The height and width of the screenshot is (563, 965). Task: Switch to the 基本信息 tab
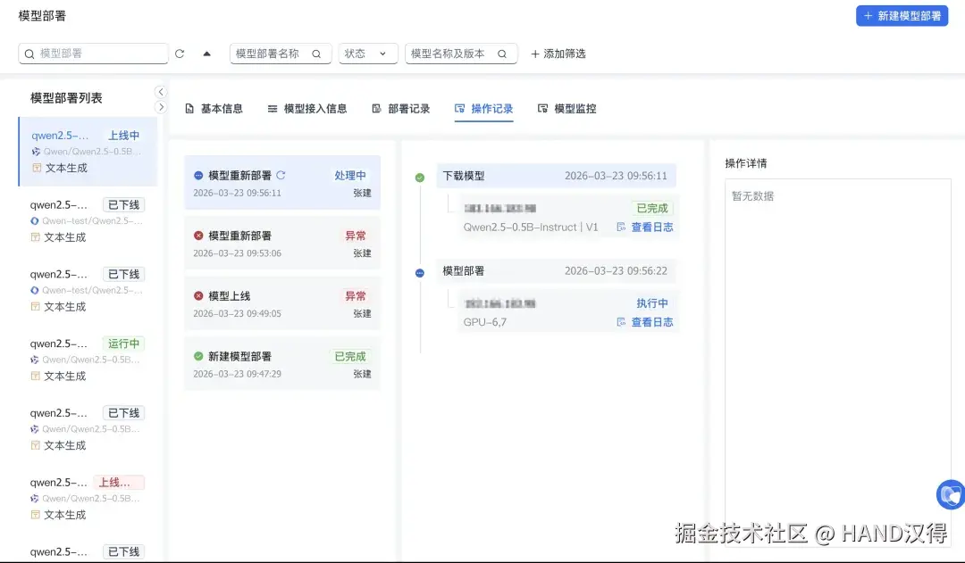point(214,109)
